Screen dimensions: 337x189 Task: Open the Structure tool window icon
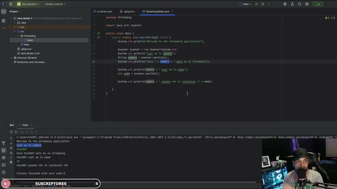[x=3, y=21]
